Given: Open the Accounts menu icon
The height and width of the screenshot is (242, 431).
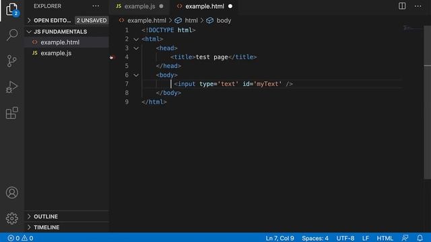Looking at the screenshot, I should point(12,193).
